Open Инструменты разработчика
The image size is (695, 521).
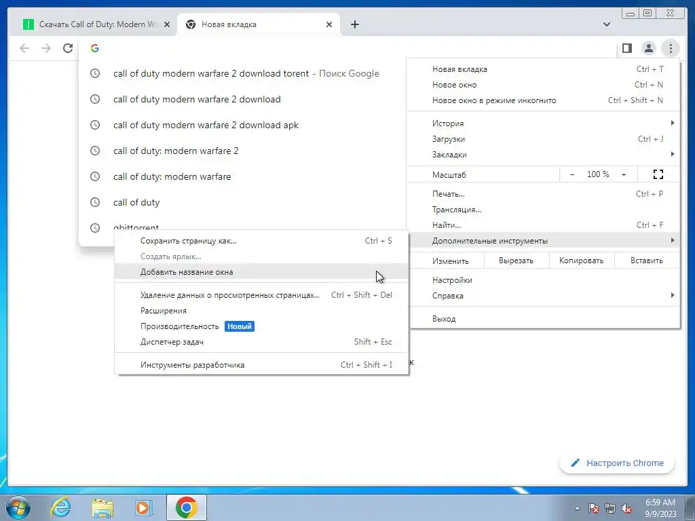coord(261,365)
